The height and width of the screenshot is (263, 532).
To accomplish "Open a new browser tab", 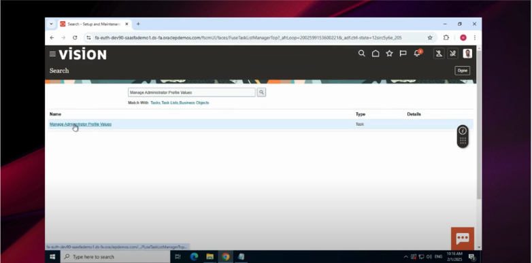I will pos(138,24).
